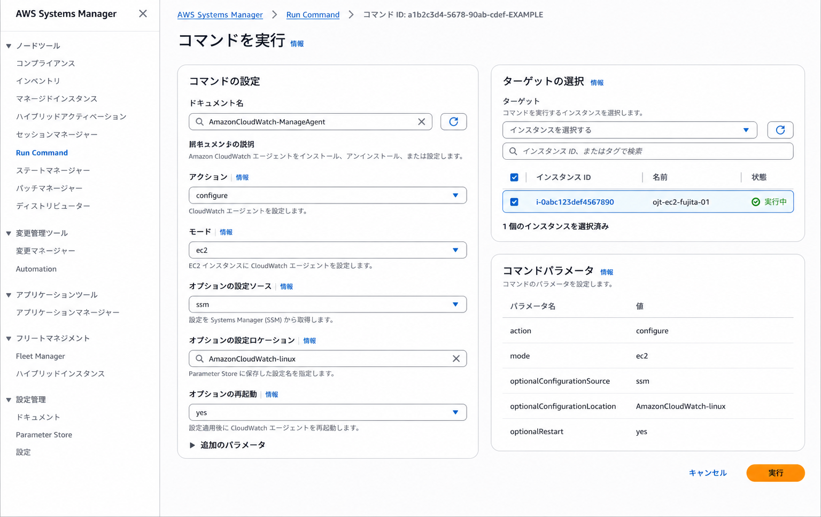This screenshot has width=821, height=517.
Task: Clear the AmazonCloudWatch-linux location field
Action: 456,359
